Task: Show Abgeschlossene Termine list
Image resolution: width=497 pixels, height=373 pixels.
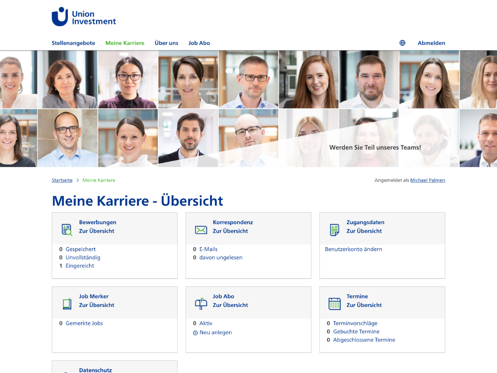Action: [364, 340]
